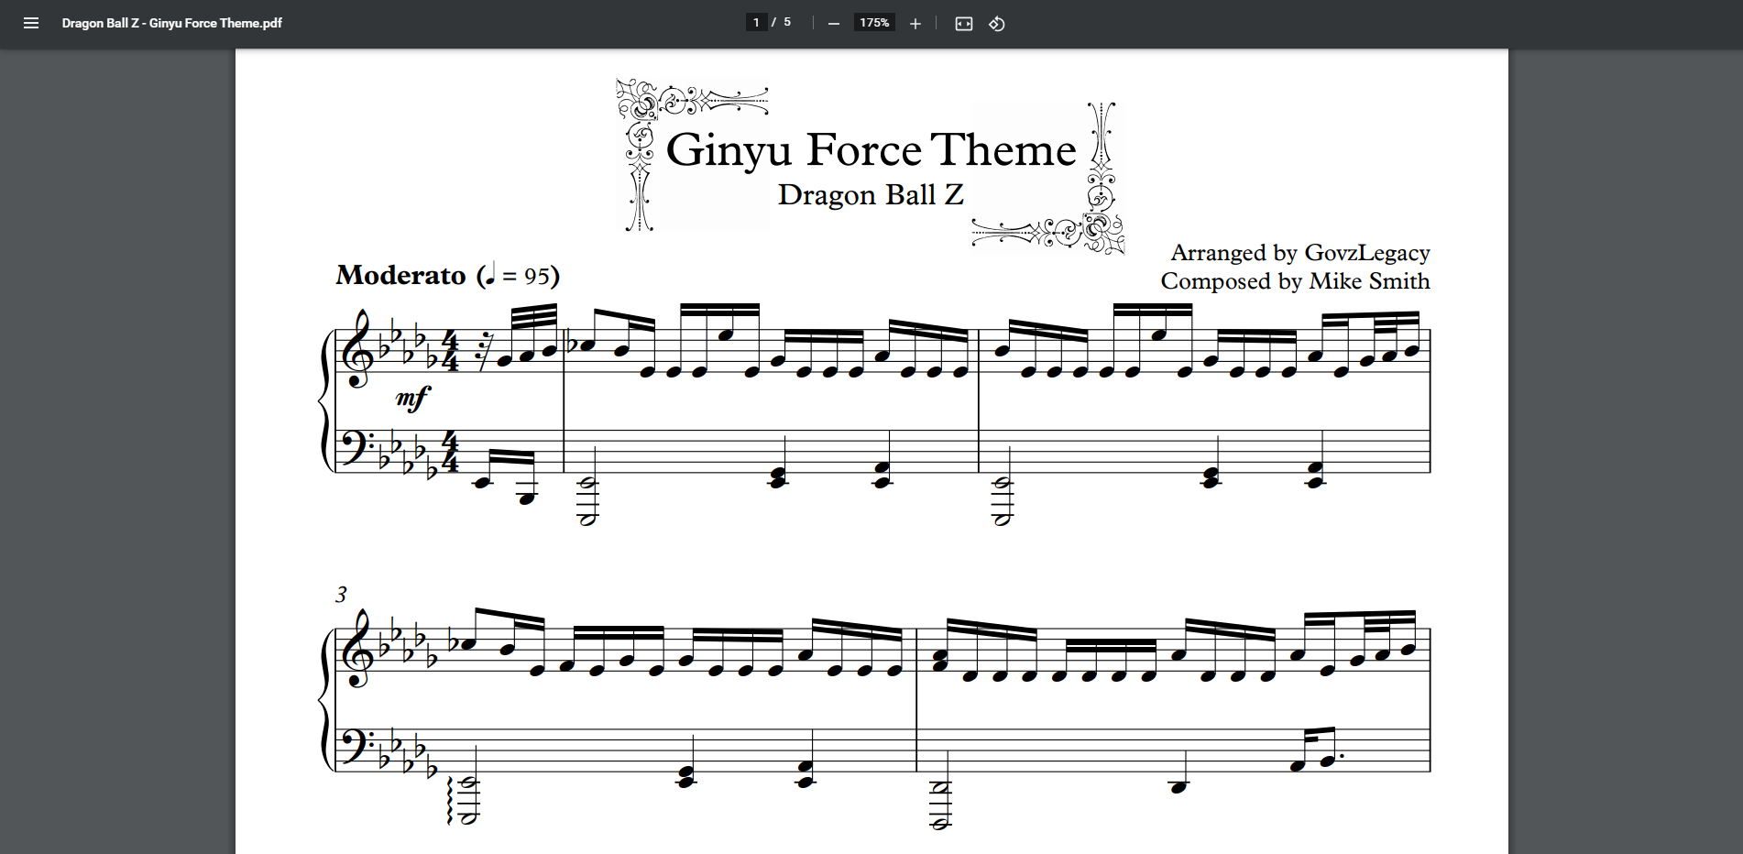Click the zoom in plus button
Screen dimensions: 1743x854
915,24
